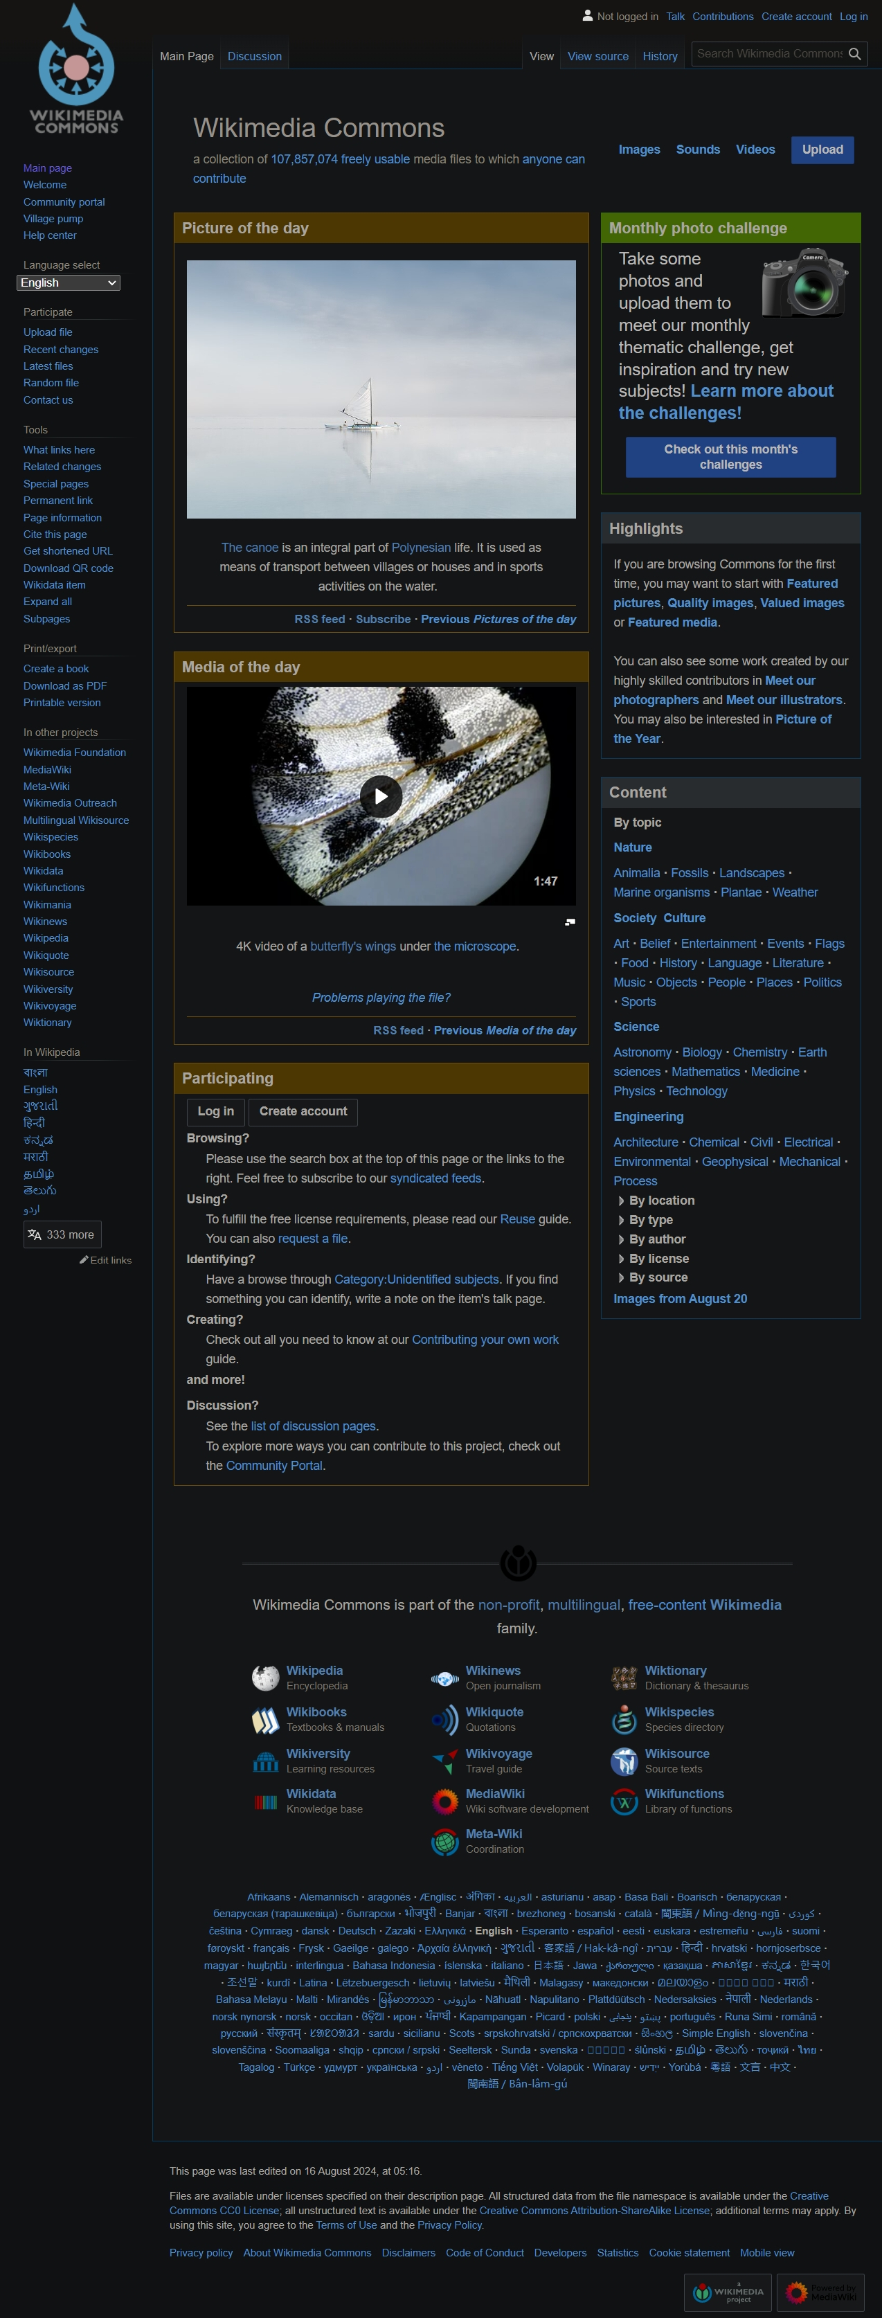Click the Wikispecies icon
The image size is (882, 2318).
tap(624, 1720)
